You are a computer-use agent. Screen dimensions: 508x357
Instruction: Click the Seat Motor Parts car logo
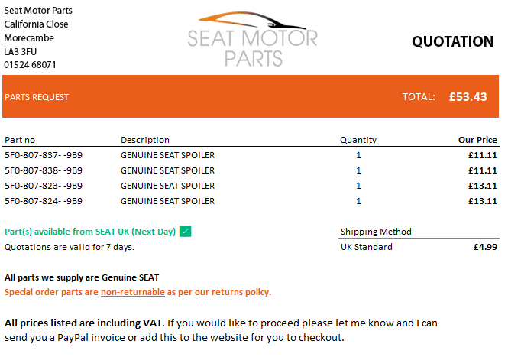[253, 37]
